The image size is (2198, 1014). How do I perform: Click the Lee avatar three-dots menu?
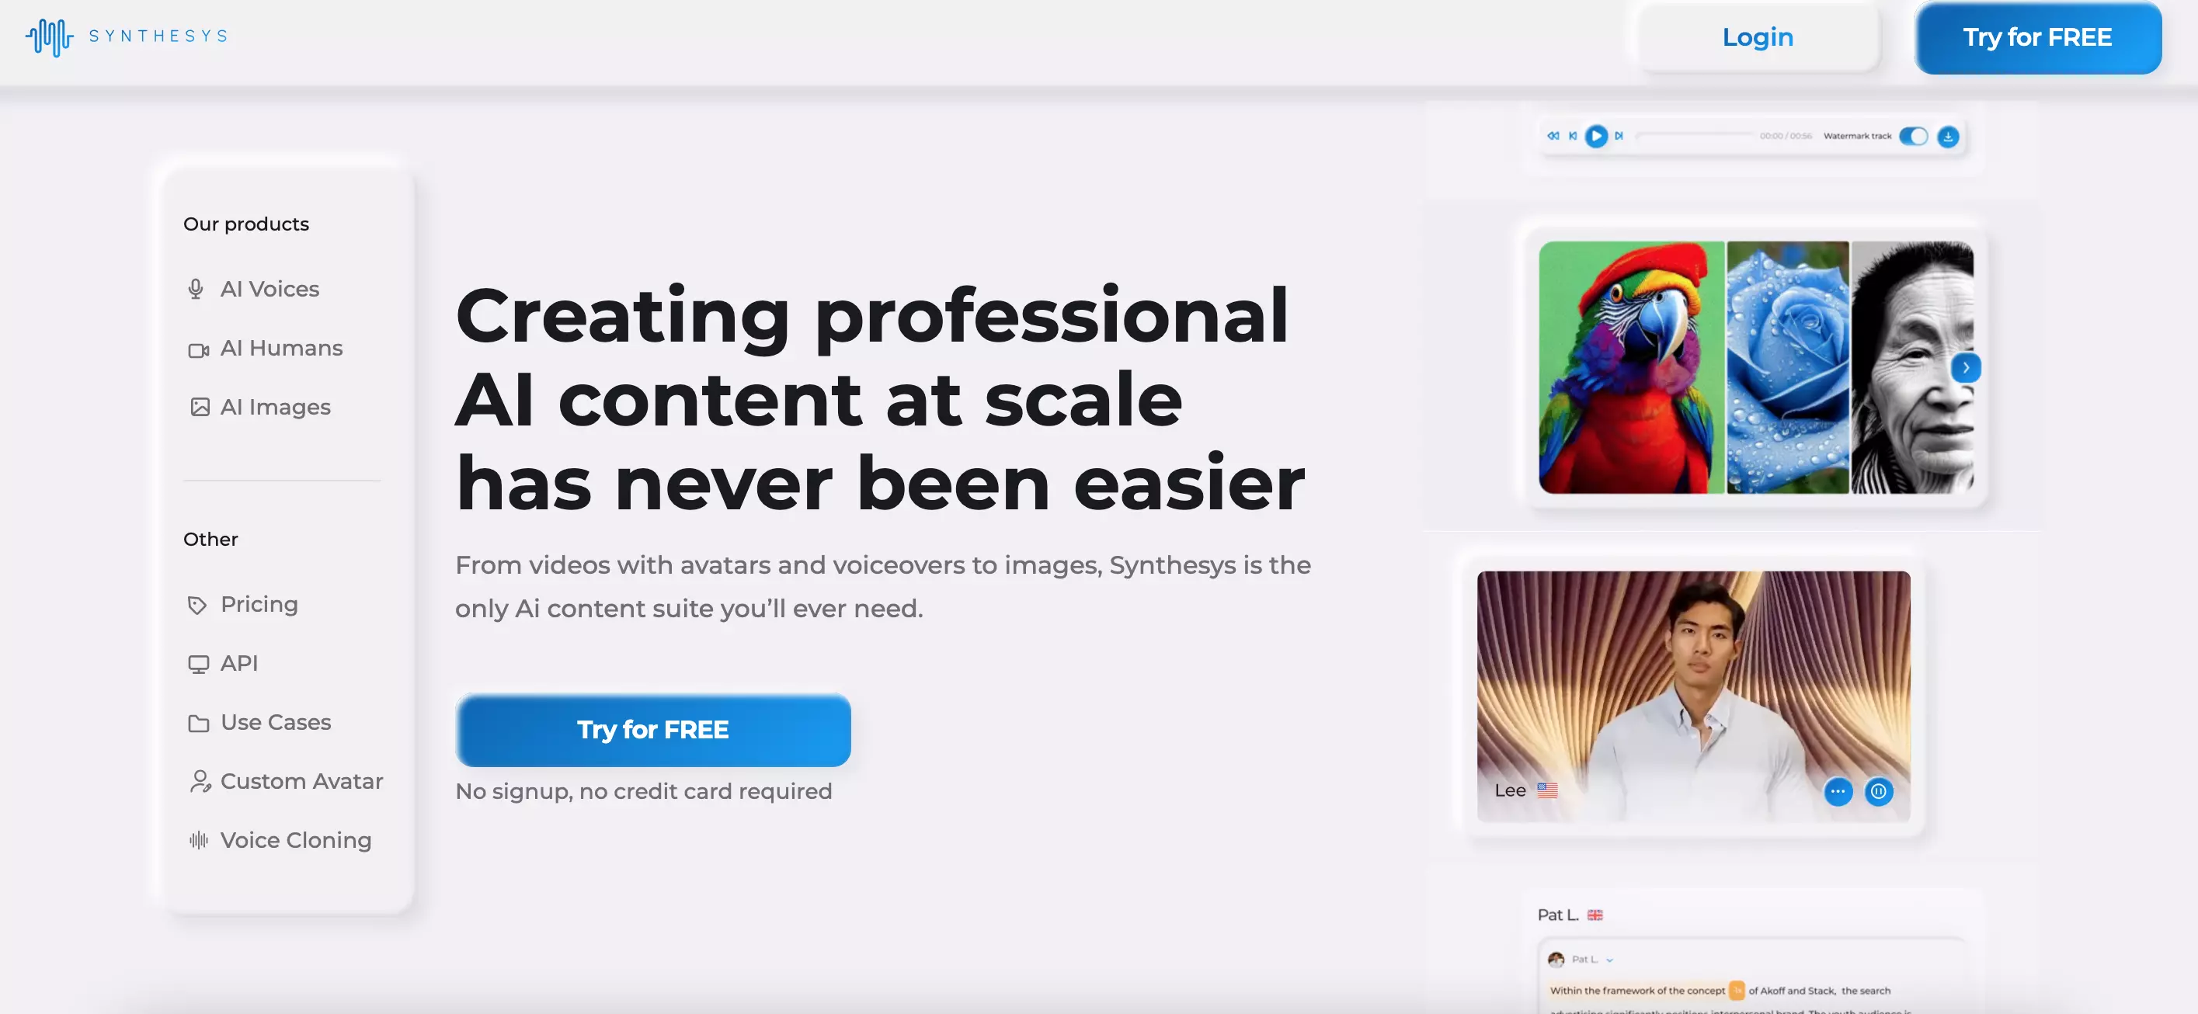coord(1839,790)
